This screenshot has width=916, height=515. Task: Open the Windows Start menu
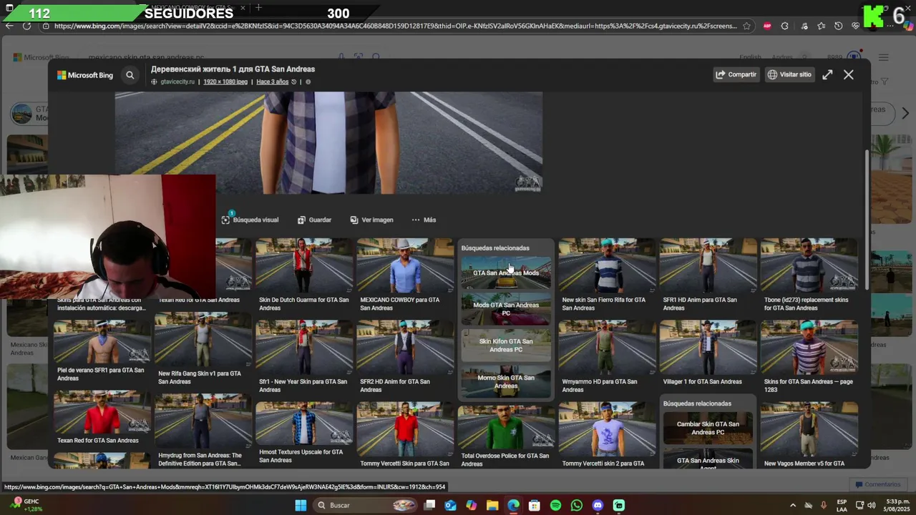[301, 506]
